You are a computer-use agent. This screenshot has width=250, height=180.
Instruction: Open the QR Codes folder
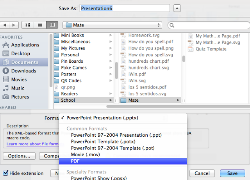(x=84, y=81)
